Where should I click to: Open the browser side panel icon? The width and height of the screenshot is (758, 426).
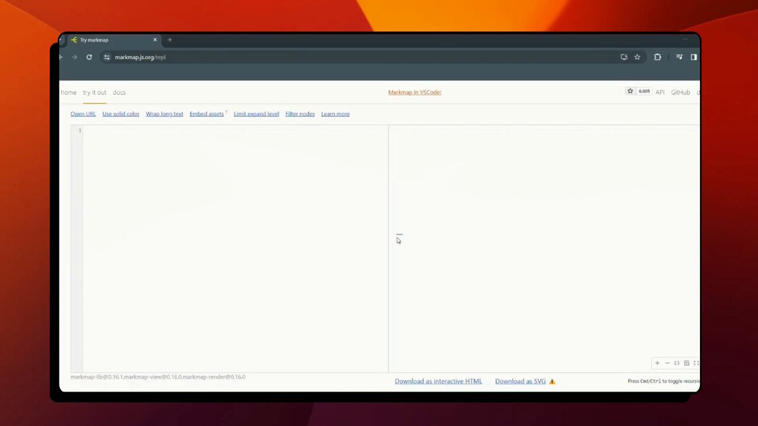point(694,57)
